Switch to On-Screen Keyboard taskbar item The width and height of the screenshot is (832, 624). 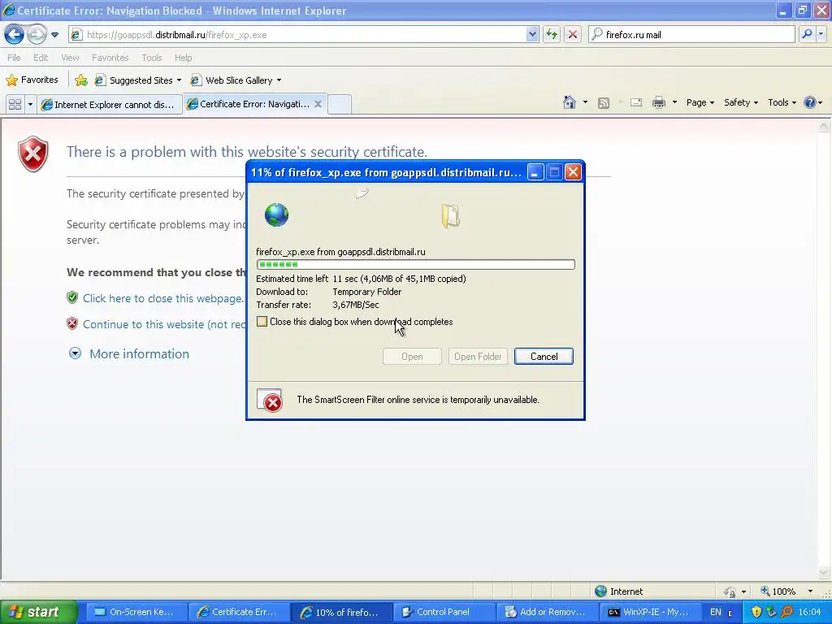pyautogui.click(x=136, y=612)
